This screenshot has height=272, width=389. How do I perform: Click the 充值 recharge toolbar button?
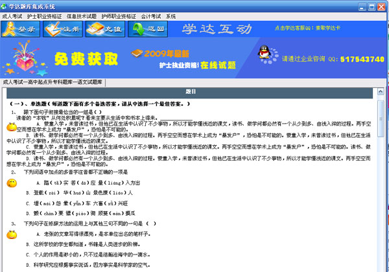point(105,29)
